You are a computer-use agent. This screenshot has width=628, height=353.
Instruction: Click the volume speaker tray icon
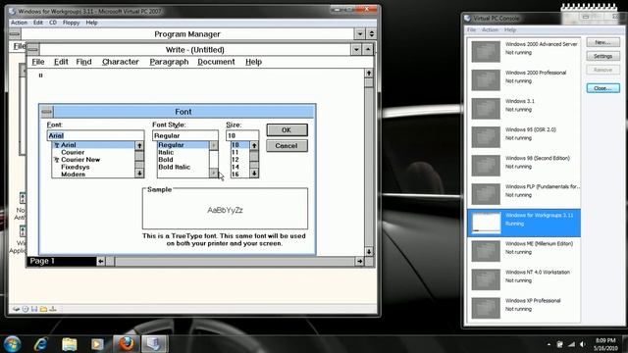click(x=582, y=344)
